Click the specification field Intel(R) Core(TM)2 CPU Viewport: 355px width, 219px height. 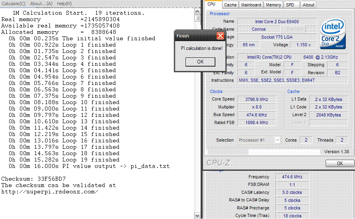point(292,57)
